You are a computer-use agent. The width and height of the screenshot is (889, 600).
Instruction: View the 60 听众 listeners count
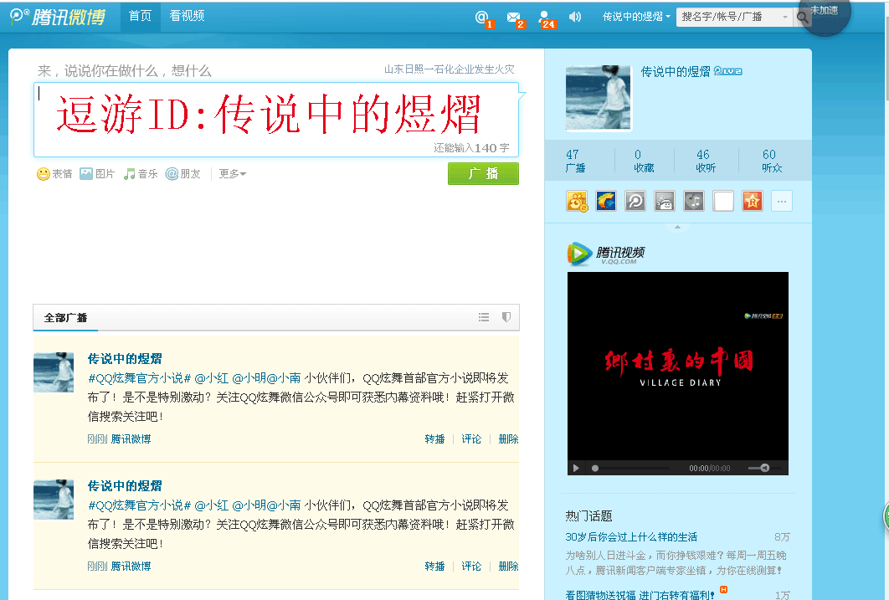(x=772, y=161)
